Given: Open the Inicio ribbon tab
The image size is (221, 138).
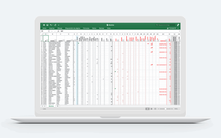Looking at the screenshot, I should [x=45, y=28].
